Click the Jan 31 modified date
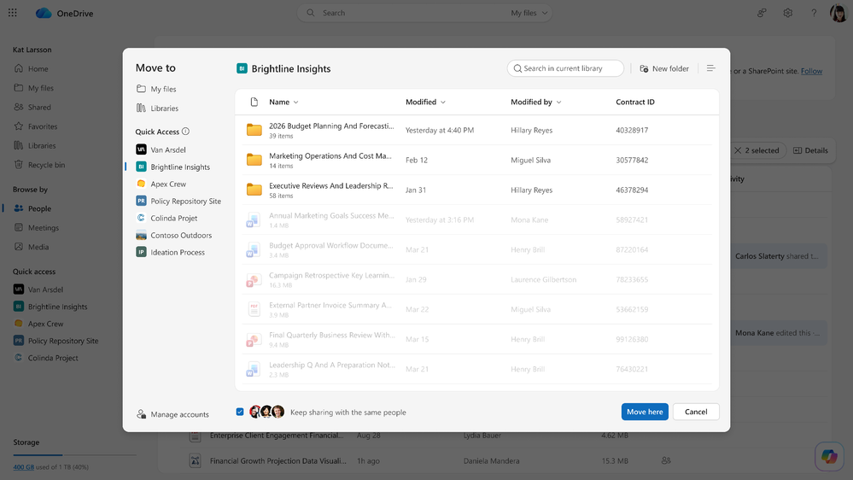 416,190
